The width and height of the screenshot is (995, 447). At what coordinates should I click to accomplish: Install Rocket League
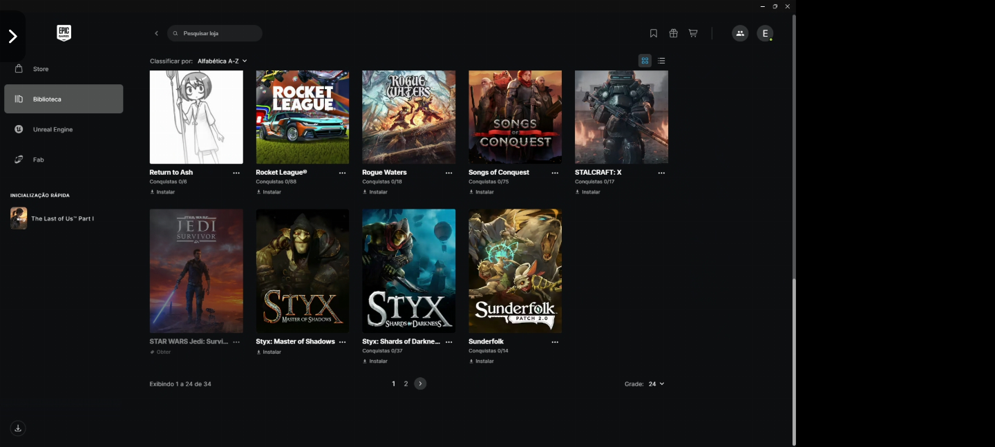pos(269,192)
